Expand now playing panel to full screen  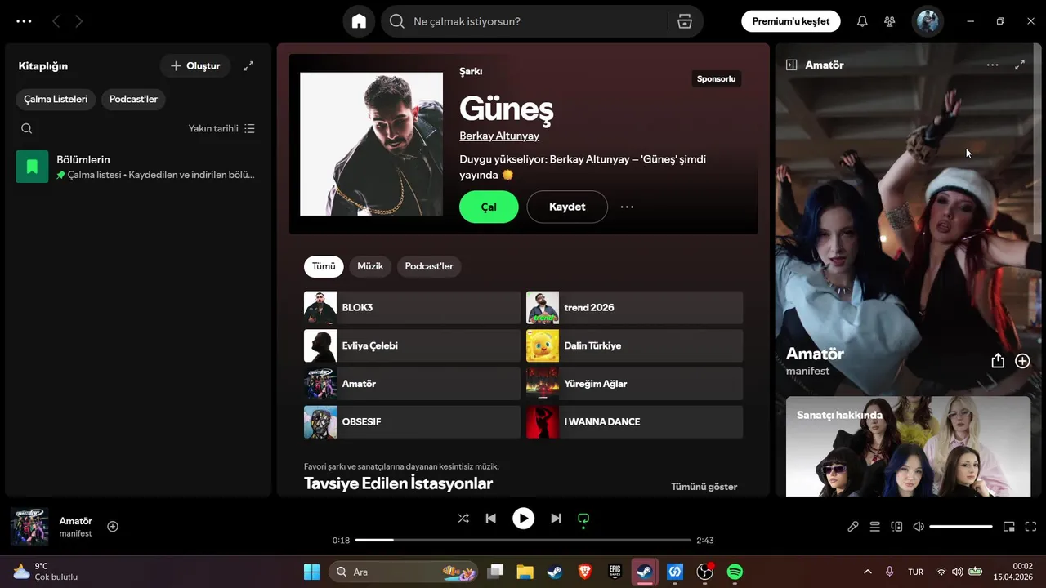(1019, 65)
